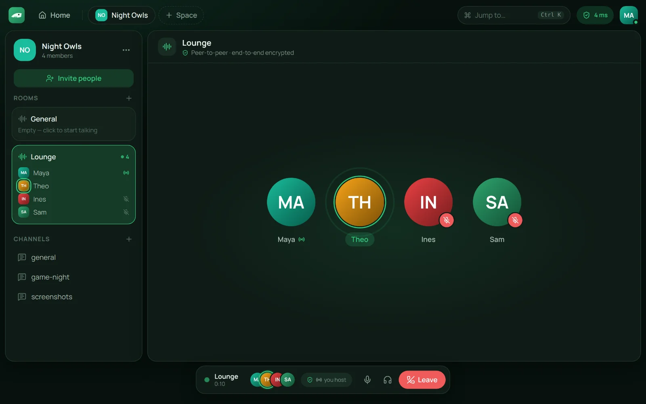
Task: Click the small IN avatar beside Ines
Action: 24,199
